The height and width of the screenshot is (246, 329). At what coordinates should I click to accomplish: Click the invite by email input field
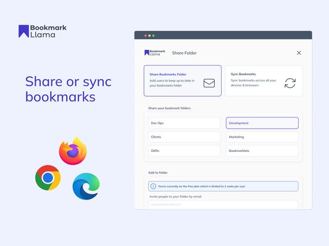point(223,205)
